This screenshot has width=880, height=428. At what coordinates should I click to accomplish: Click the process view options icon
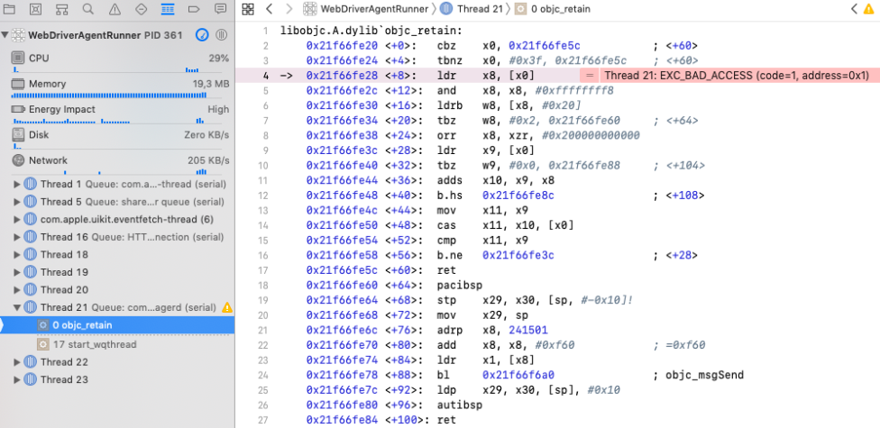pyautogui.click(x=222, y=35)
